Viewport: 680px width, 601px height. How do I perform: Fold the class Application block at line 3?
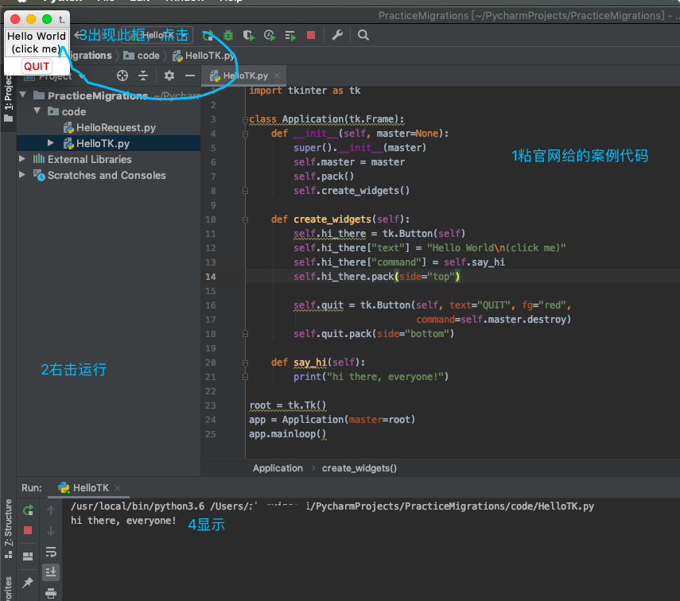pos(245,119)
